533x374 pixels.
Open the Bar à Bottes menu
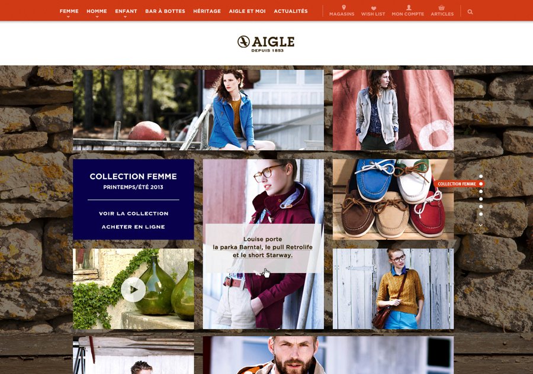coord(165,11)
